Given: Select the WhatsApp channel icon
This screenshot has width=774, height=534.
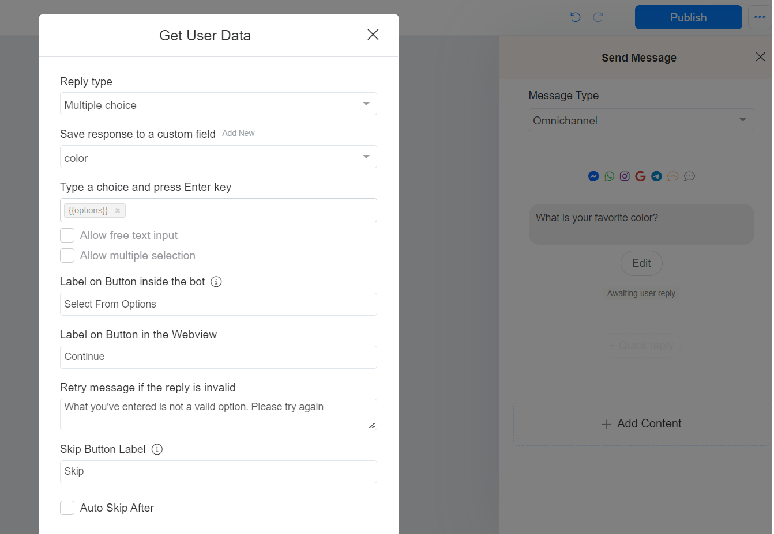Looking at the screenshot, I should point(609,176).
